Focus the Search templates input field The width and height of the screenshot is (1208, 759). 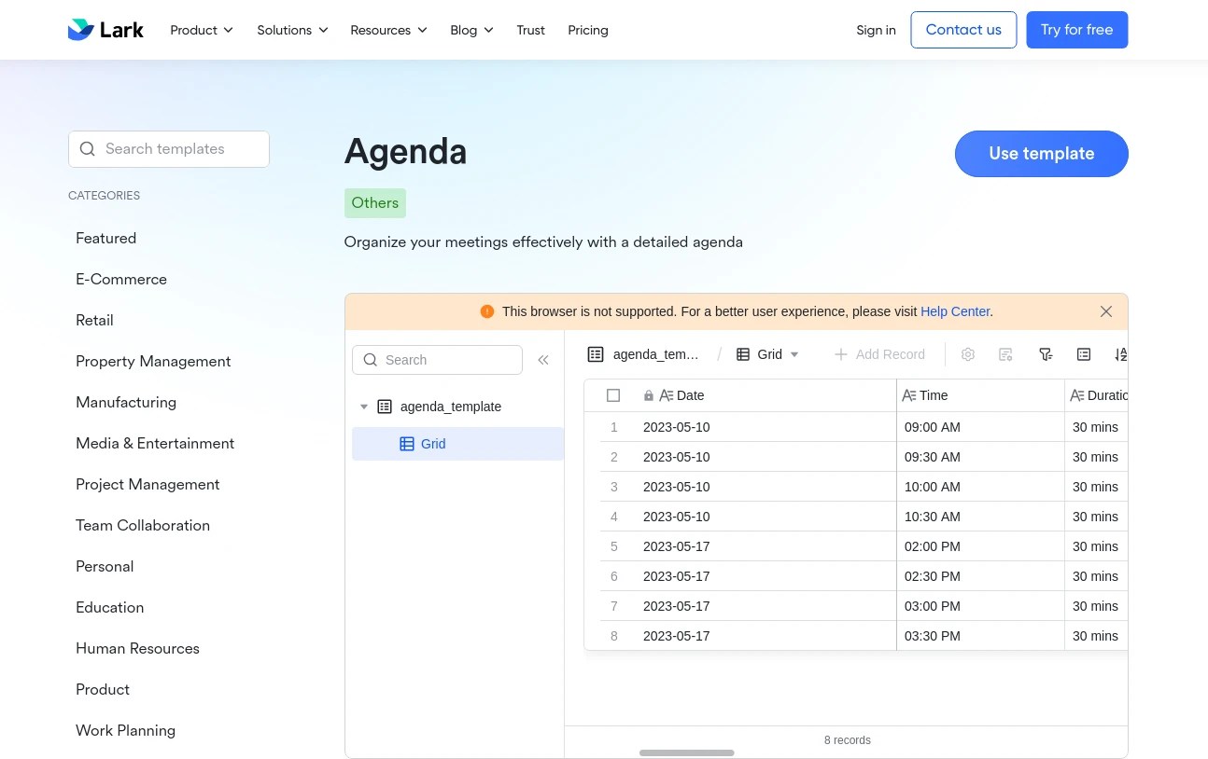169,149
